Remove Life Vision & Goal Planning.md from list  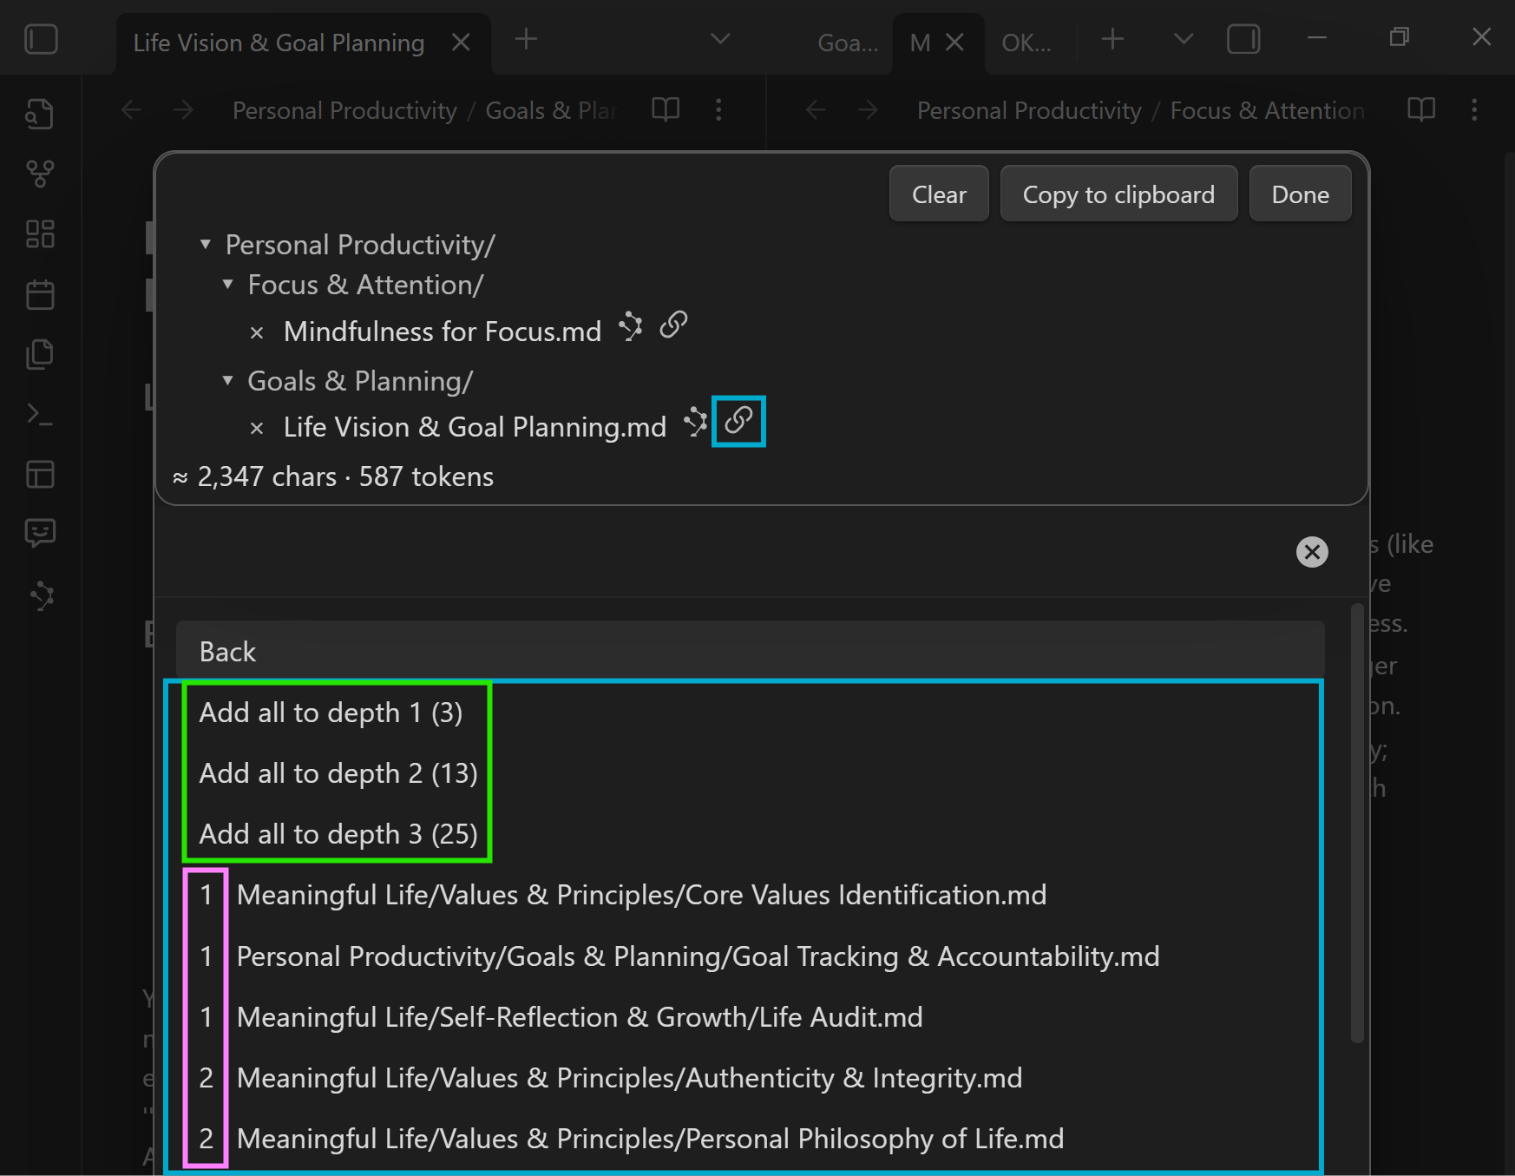[x=257, y=428]
